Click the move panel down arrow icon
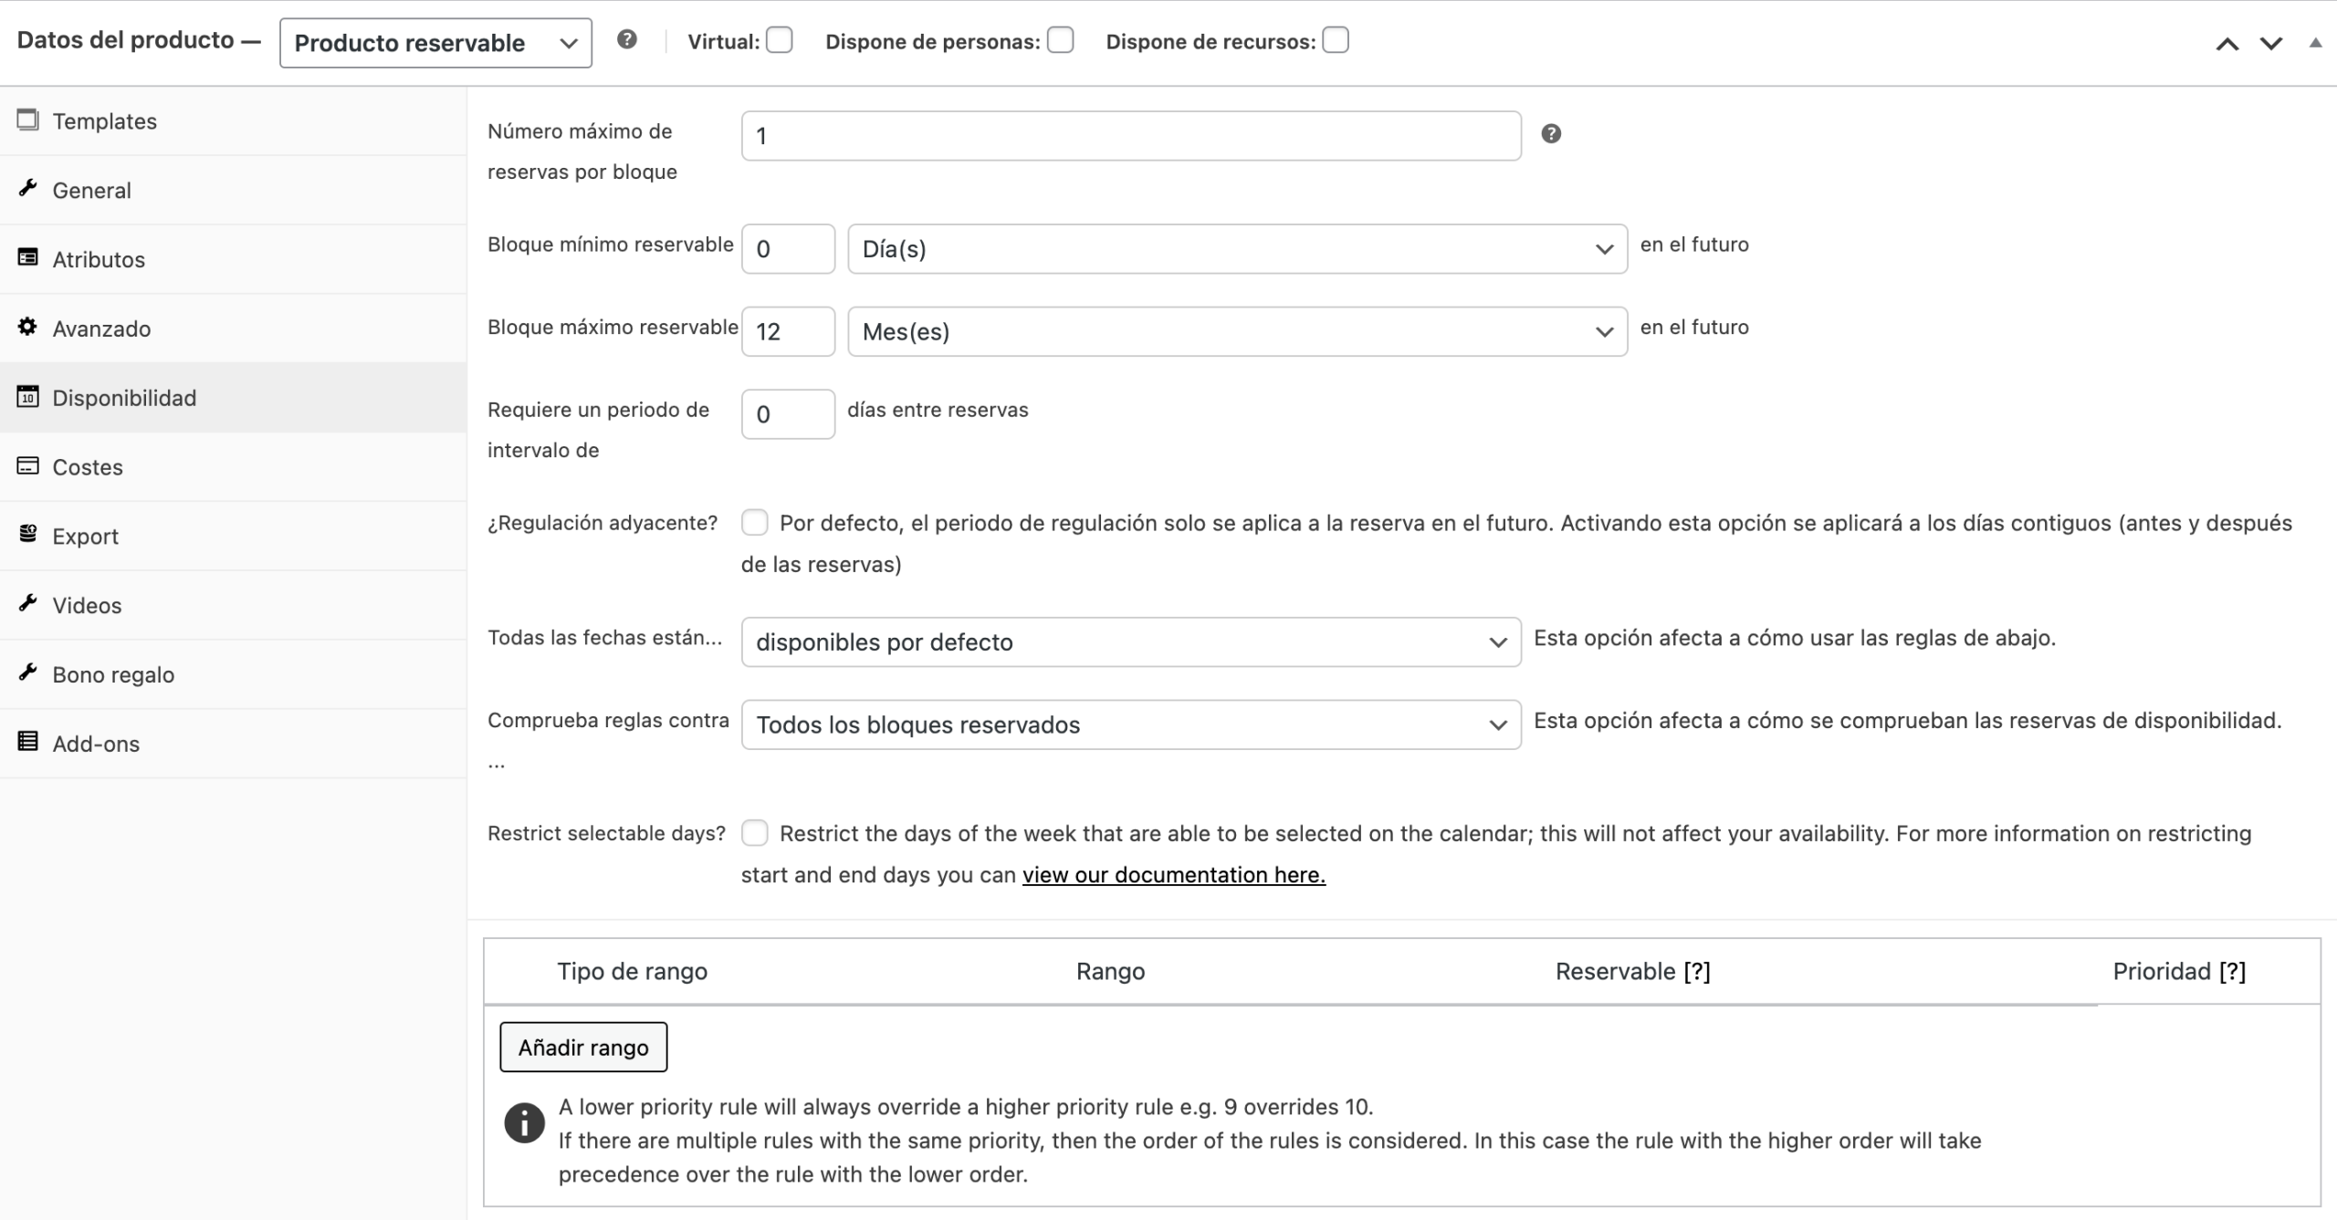Screen dimensions: 2337x1220 point(2271,44)
